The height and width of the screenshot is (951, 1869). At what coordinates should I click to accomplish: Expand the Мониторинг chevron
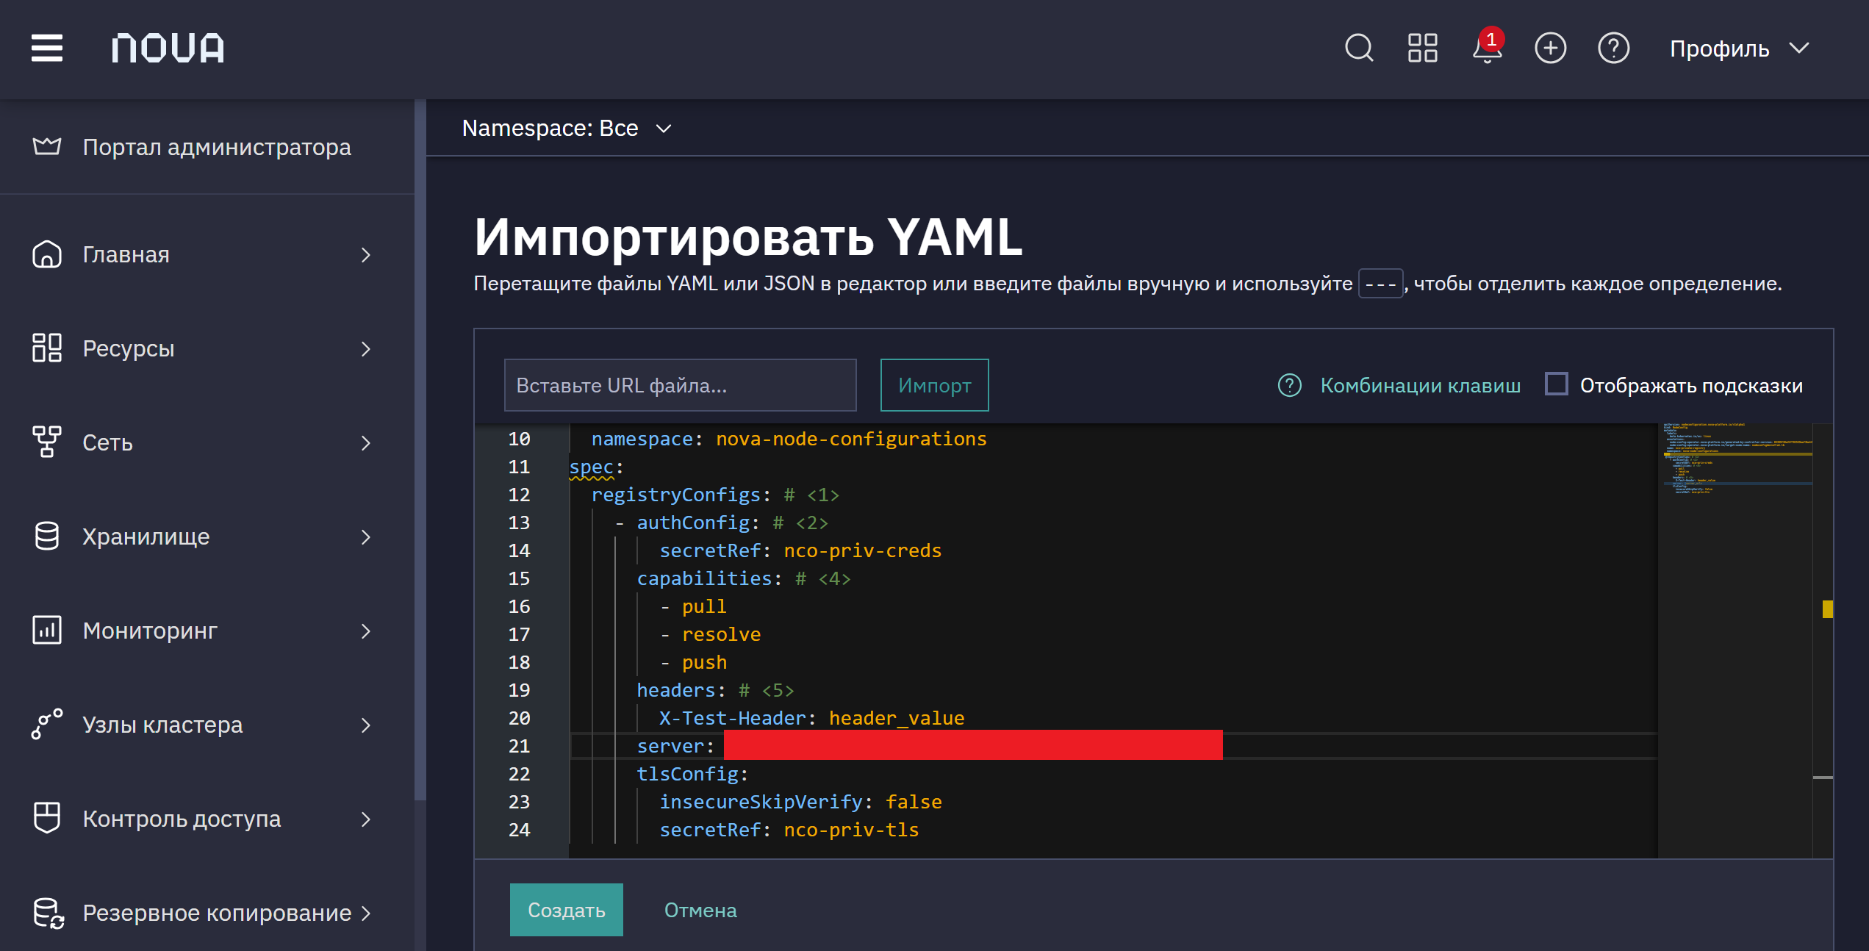tap(366, 631)
